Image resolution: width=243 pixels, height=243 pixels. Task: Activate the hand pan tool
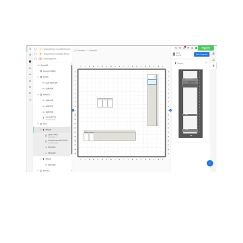[x=30, y=54]
